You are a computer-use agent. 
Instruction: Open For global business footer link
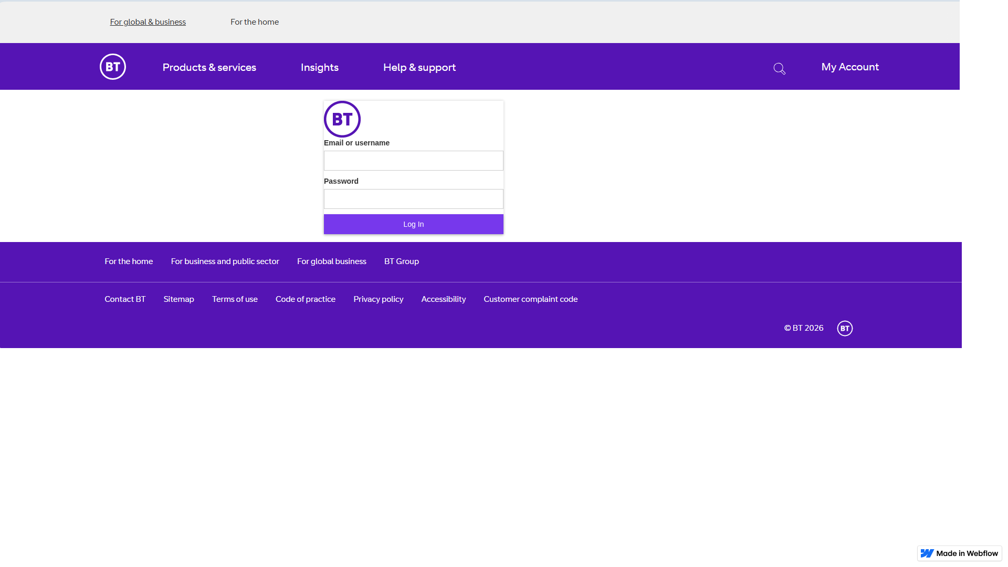point(332,261)
